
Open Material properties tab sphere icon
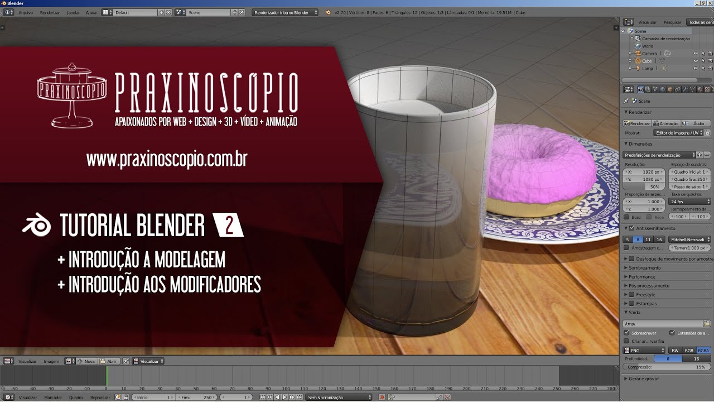699,89
